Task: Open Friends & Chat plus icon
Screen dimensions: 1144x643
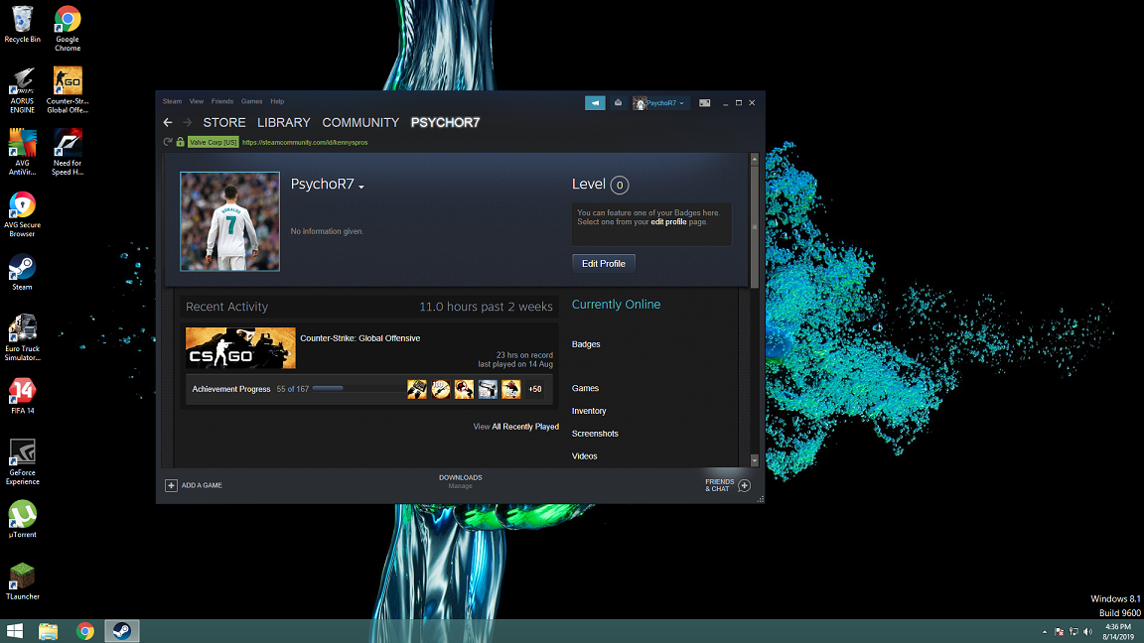Action: (x=744, y=485)
